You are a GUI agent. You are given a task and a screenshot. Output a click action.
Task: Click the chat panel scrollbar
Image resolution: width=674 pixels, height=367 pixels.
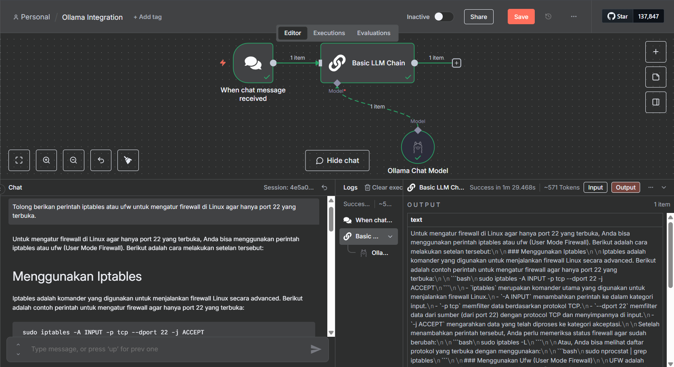[x=331, y=219]
